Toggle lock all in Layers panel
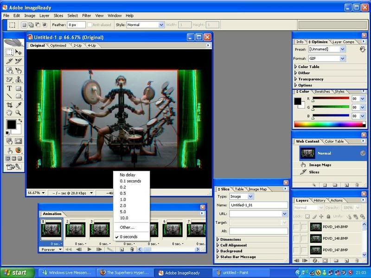Viewport: 371px width, 278px height. coord(328,216)
